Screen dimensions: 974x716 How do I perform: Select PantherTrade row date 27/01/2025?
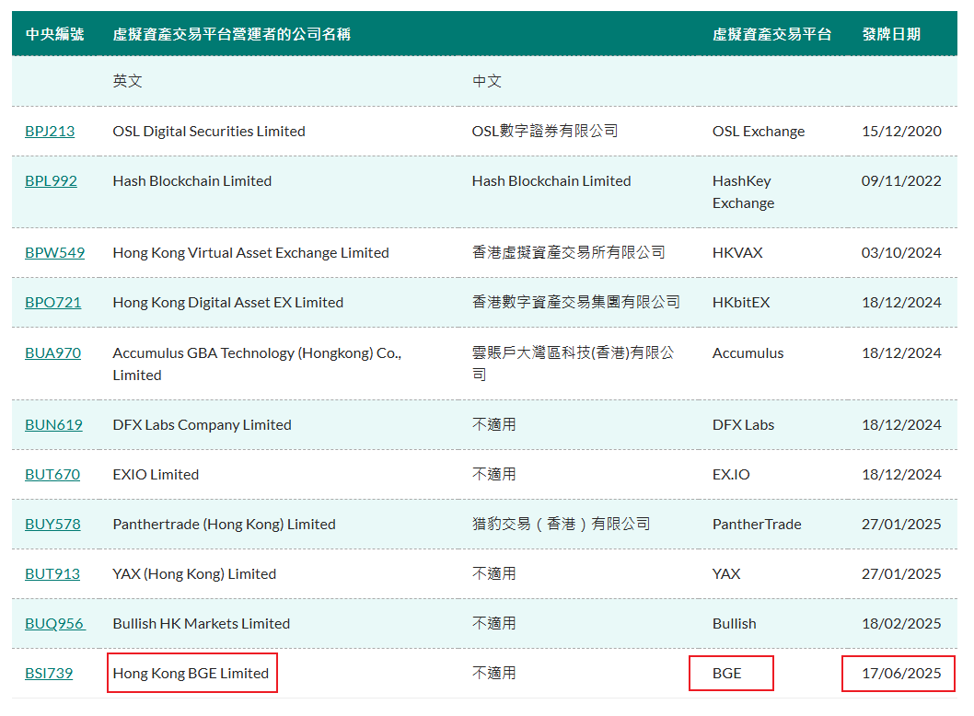point(901,524)
